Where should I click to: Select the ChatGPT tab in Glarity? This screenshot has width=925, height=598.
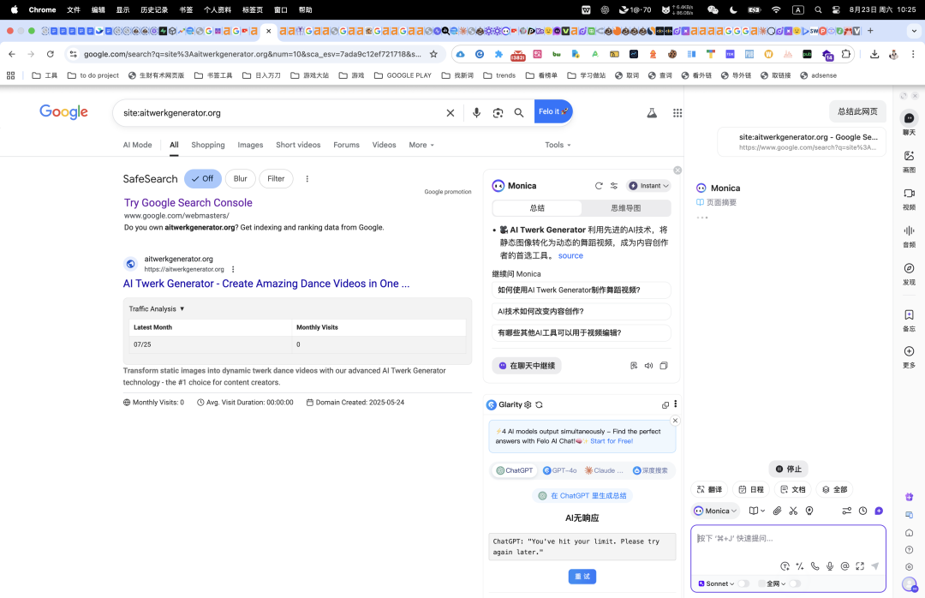pyautogui.click(x=515, y=470)
